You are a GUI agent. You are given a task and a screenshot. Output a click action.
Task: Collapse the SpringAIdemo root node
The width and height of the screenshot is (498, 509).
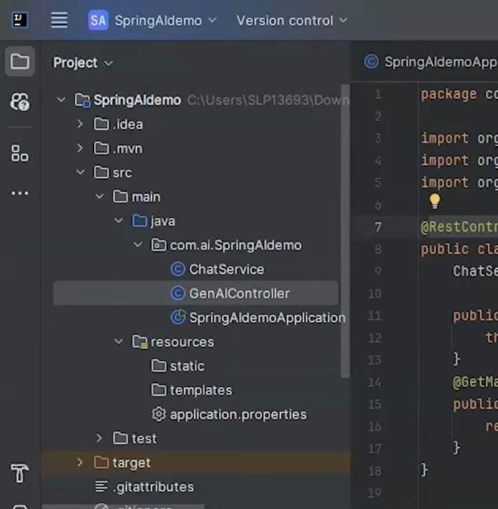coord(61,100)
